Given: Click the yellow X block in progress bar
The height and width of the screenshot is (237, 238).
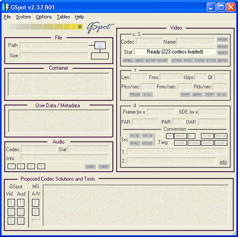Looking at the screenshot, I should click(80, 27).
